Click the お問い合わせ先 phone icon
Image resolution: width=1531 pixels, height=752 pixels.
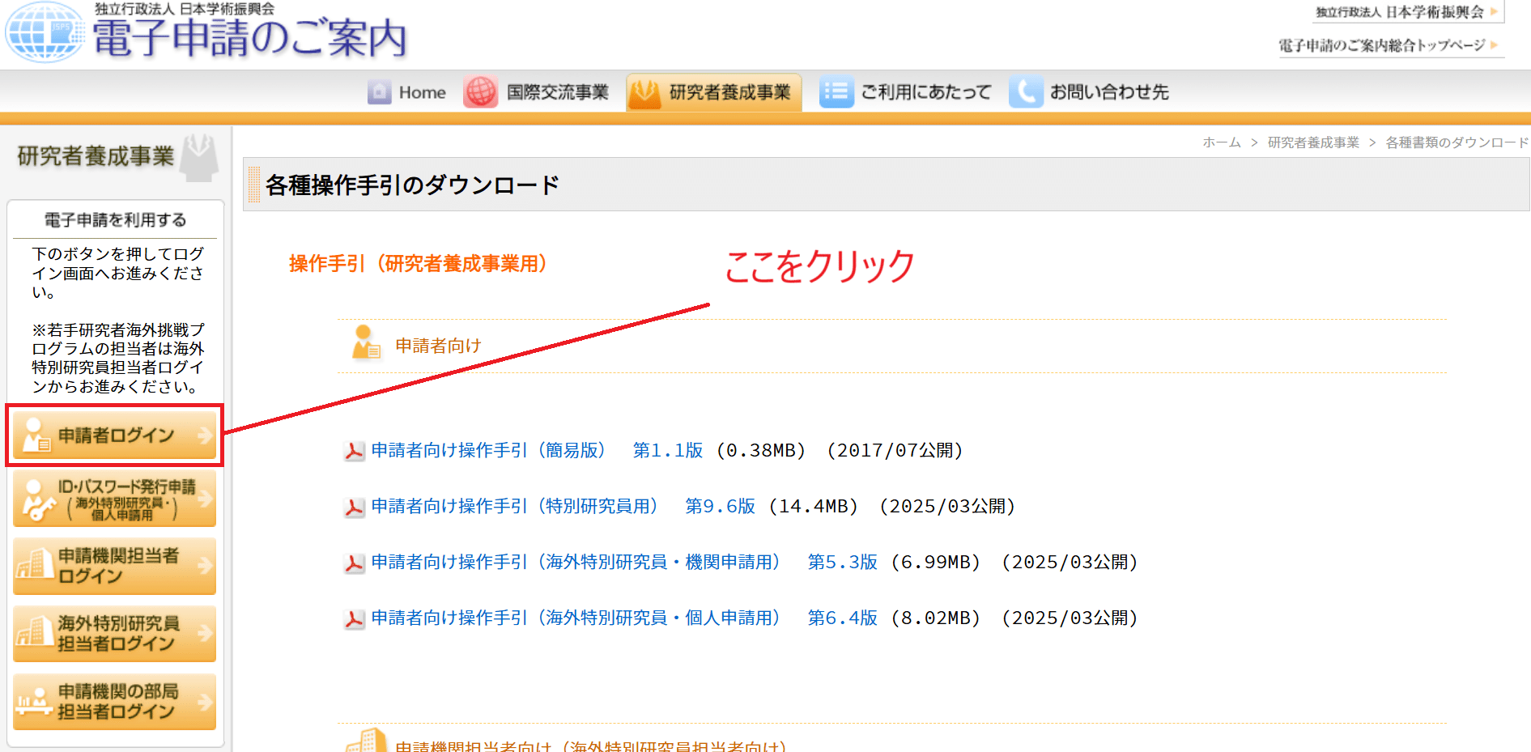point(1025,92)
